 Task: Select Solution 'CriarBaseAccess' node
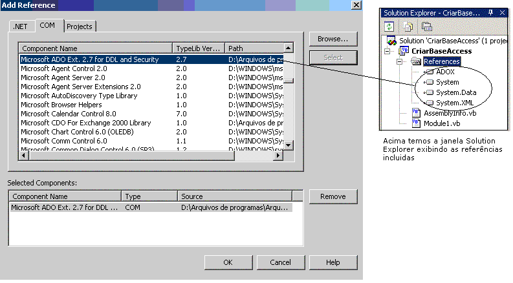pyautogui.click(x=453, y=41)
